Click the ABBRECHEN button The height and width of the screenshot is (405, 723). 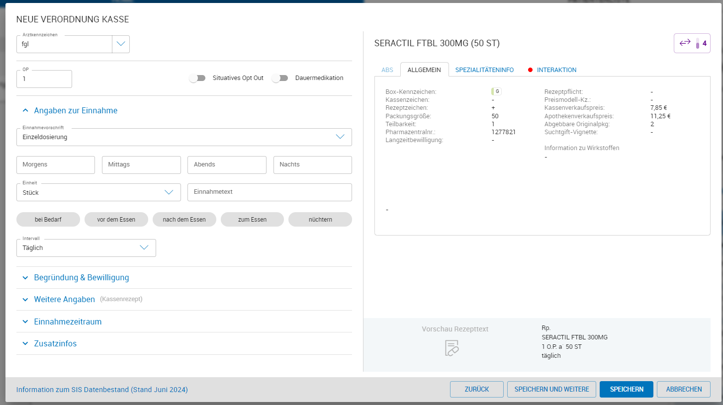[x=684, y=390]
